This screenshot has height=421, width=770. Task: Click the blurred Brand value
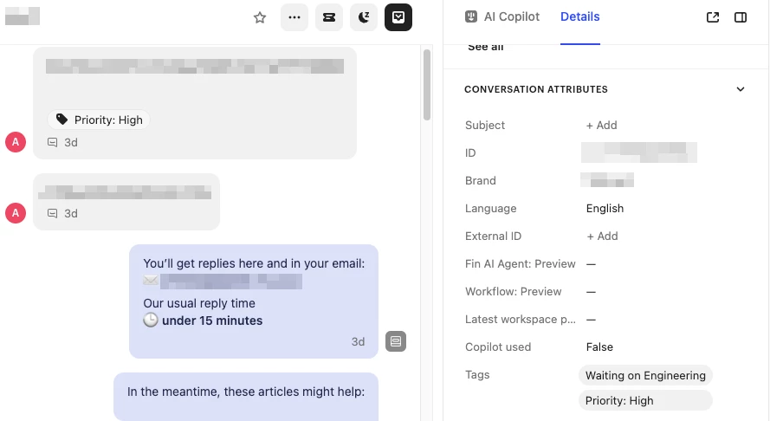tap(607, 180)
